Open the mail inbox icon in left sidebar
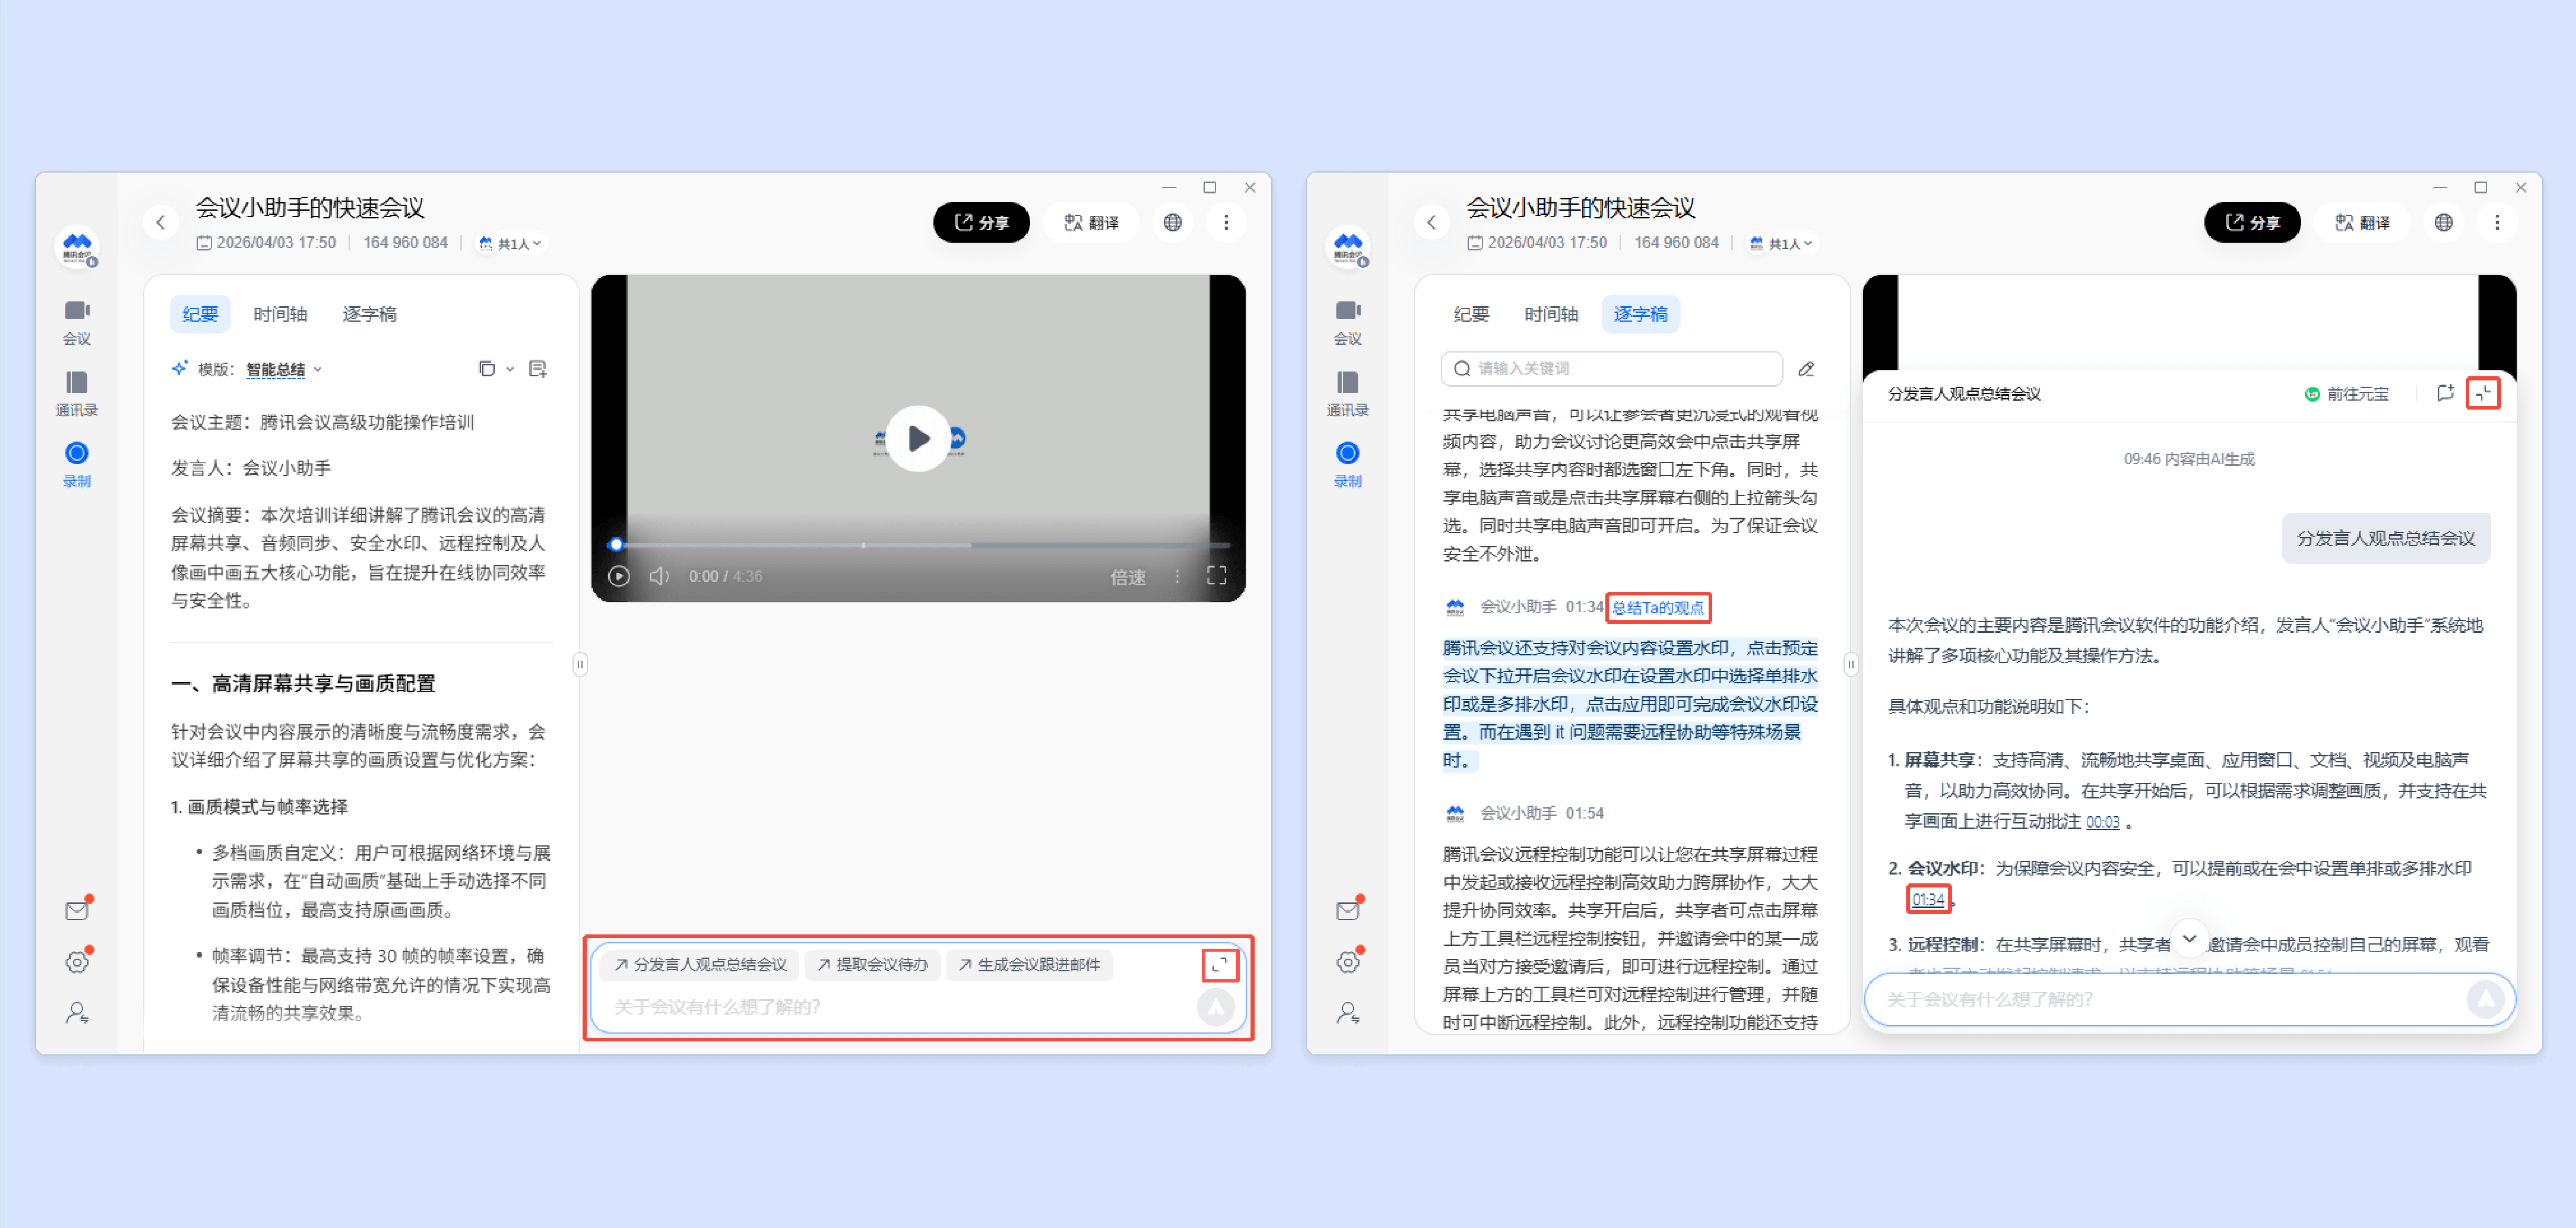This screenshot has width=2576, height=1228. (x=76, y=910)
